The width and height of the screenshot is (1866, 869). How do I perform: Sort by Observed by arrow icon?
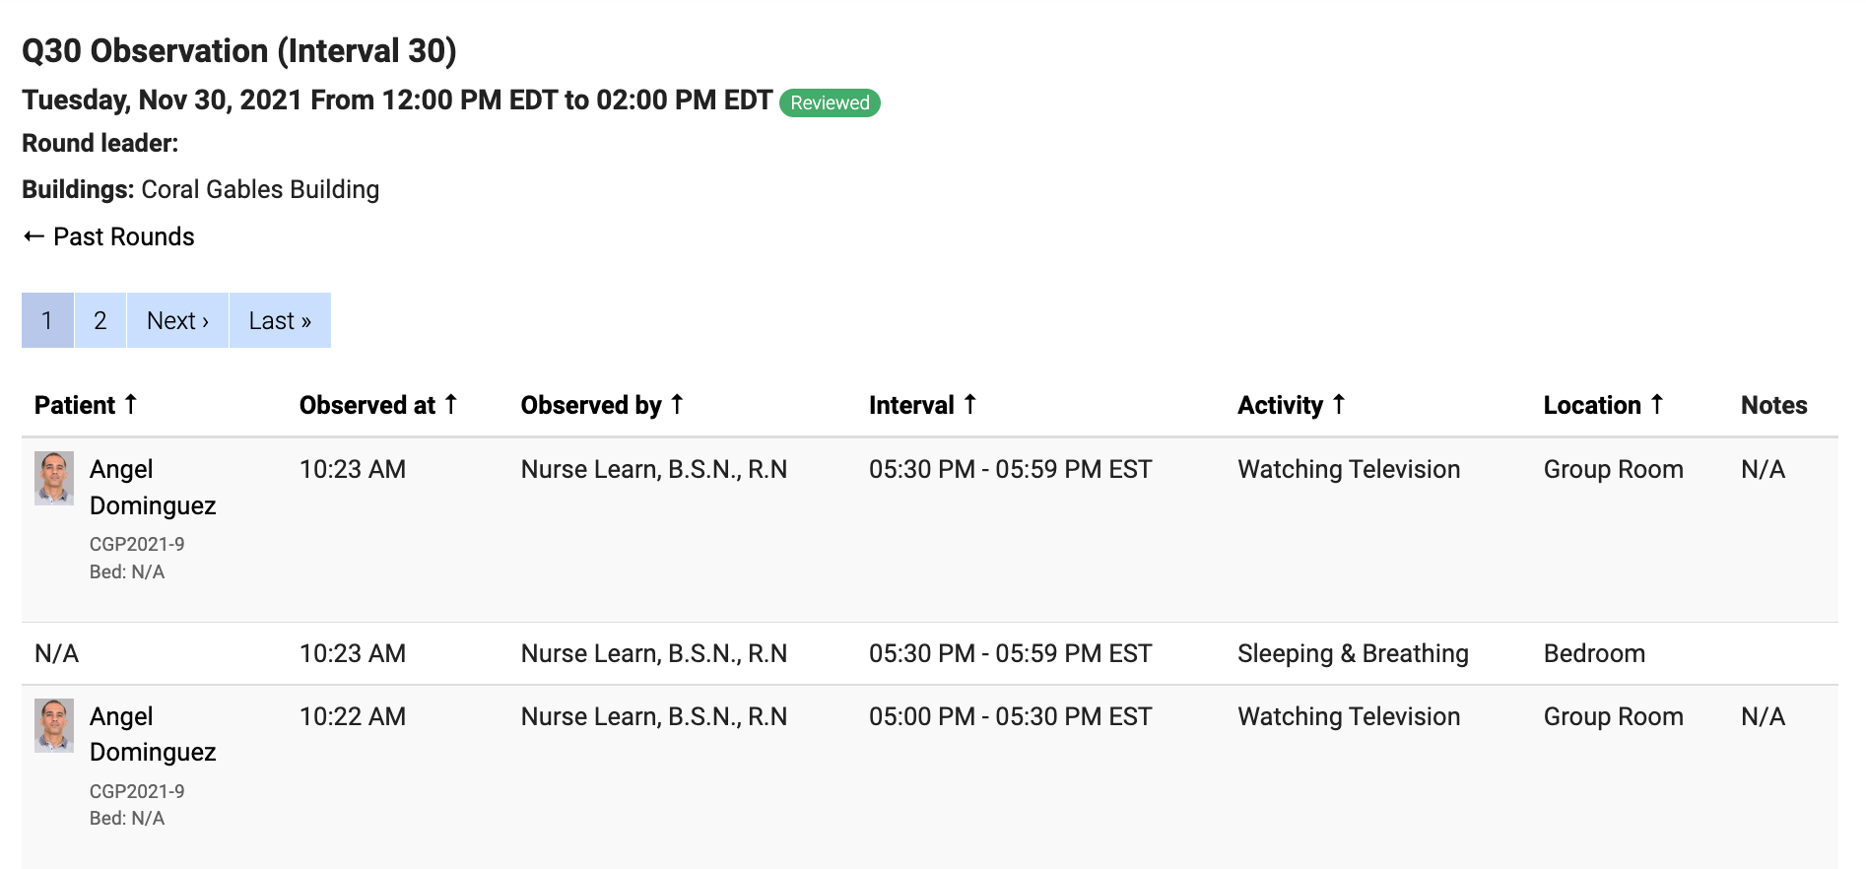click(677, 404)
